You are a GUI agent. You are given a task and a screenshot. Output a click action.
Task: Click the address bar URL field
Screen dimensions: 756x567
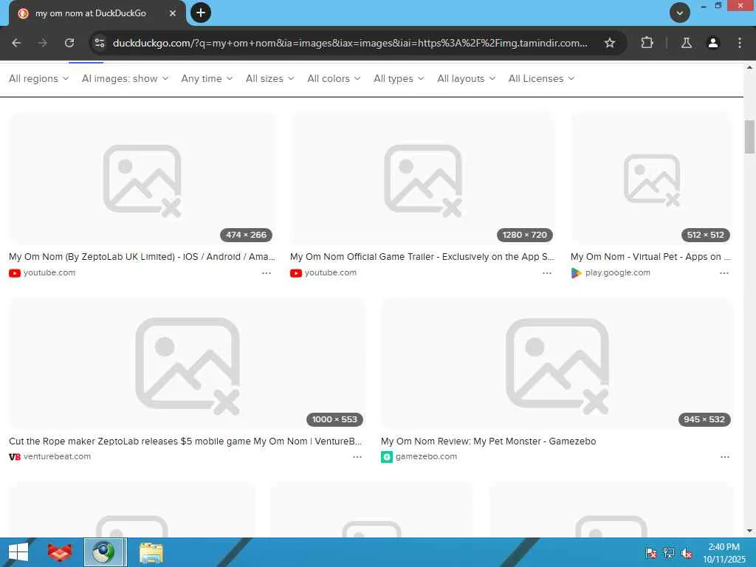350,43
